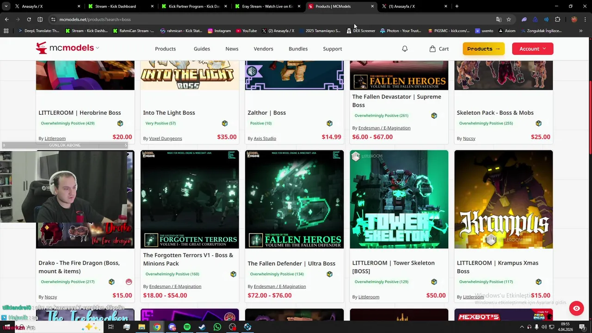Go back to the previous page
Image resolution: width=592 pixels, height=333 pixels.
point(6,19)
